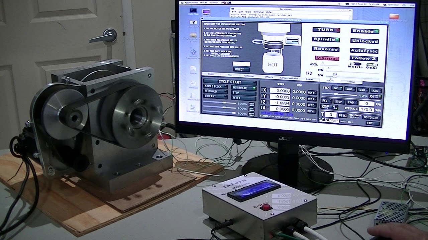428x240 pixels.
Task: Open Help menu in Terminal window
Action: click(269, 12)
